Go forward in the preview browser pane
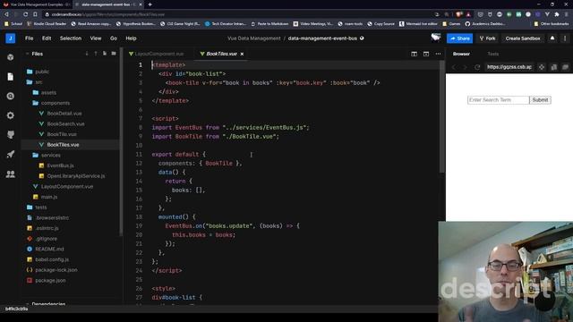Image resolution: width=573 pixels, height=322 pixels. 465,67
